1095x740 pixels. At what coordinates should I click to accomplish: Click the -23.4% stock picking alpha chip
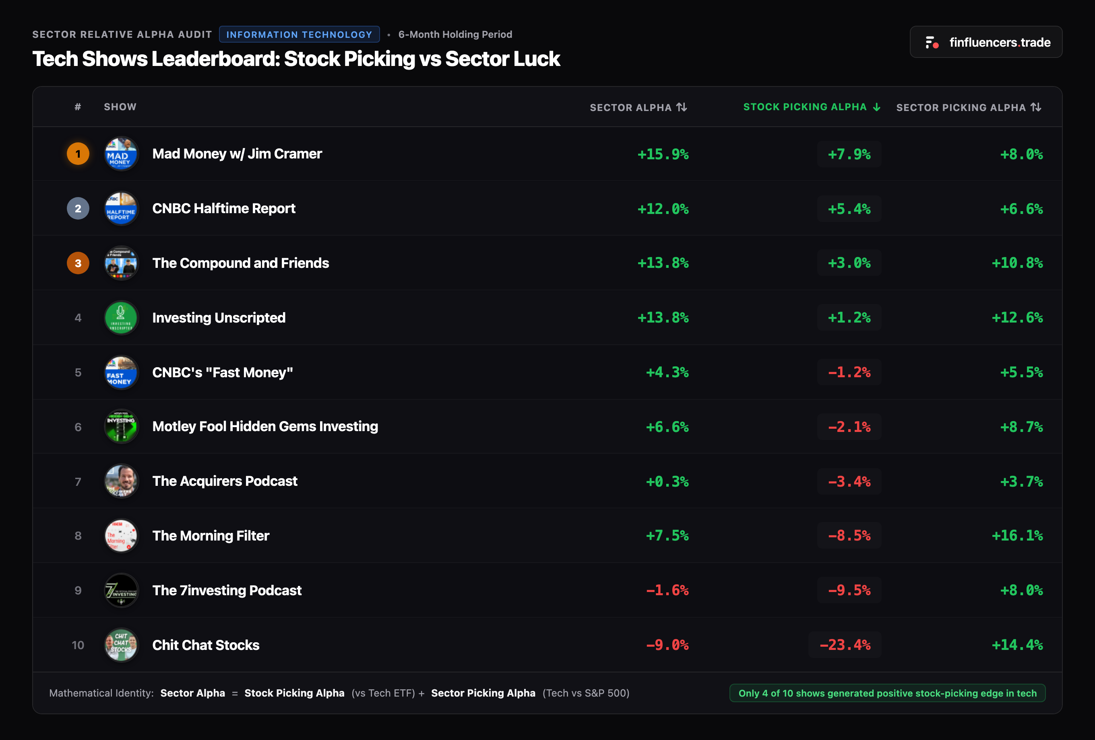(x=845, y=645)
